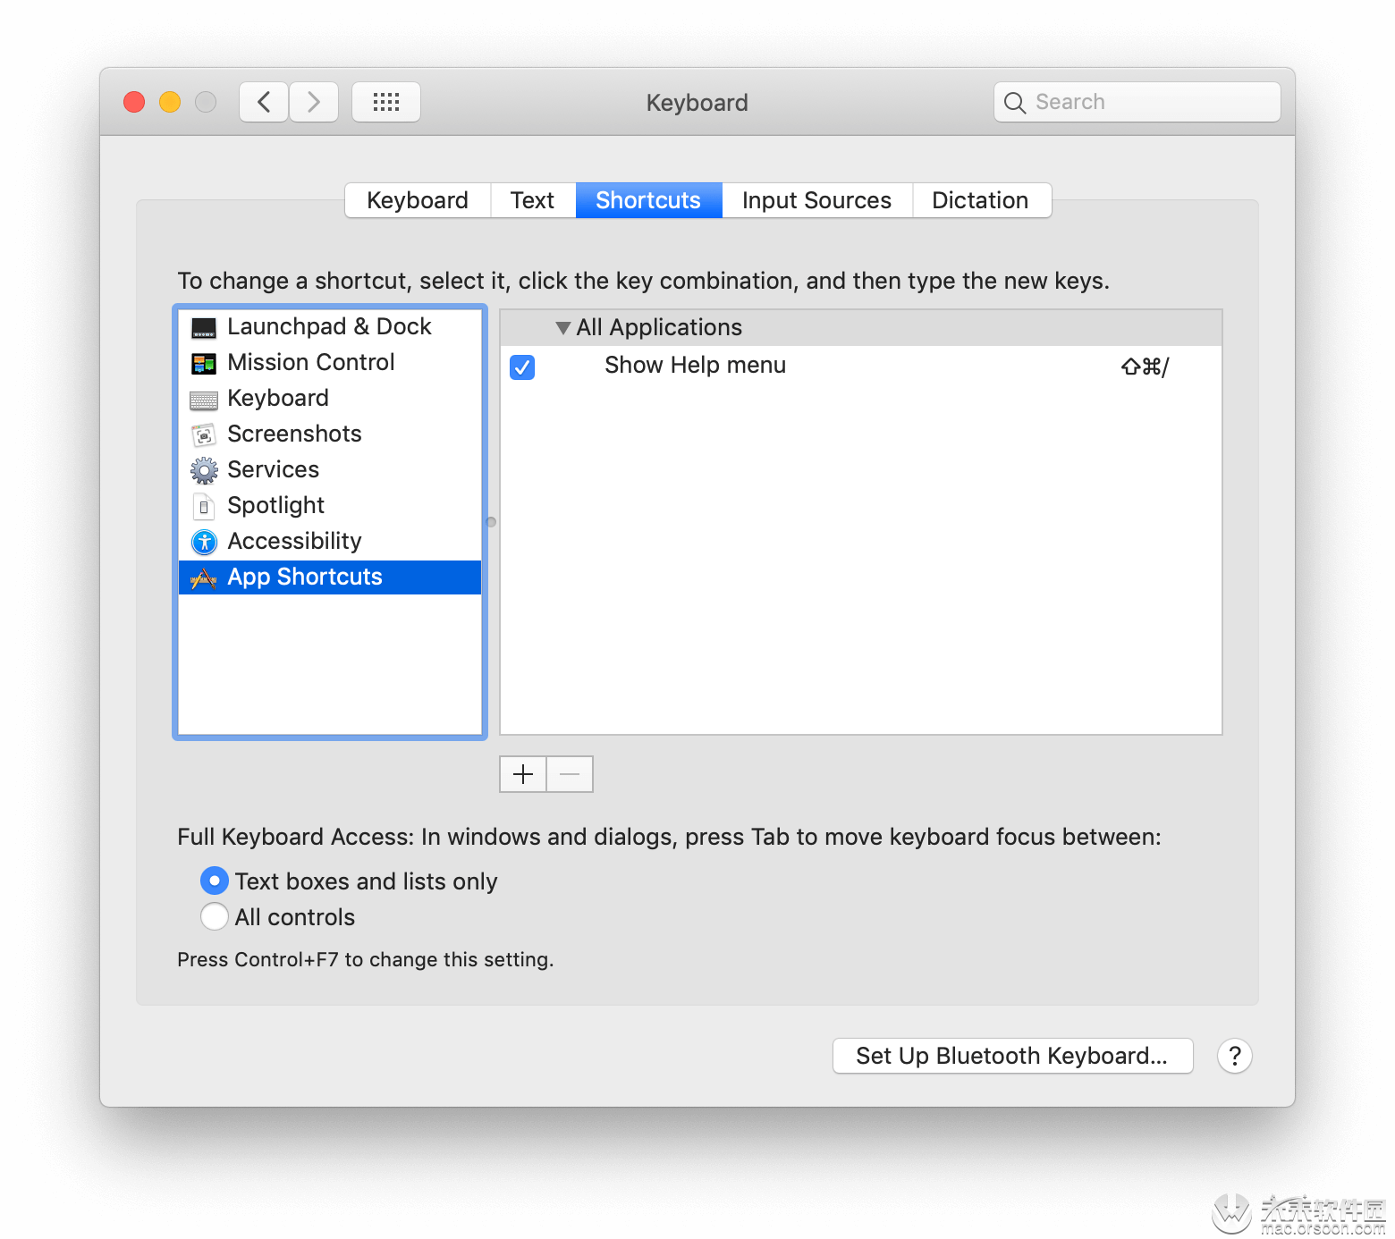The width and height of the screenshot is (1395, 1239).
Task: Uncheck the Show Help menu checkbox
Action: [x=522, y=367]
